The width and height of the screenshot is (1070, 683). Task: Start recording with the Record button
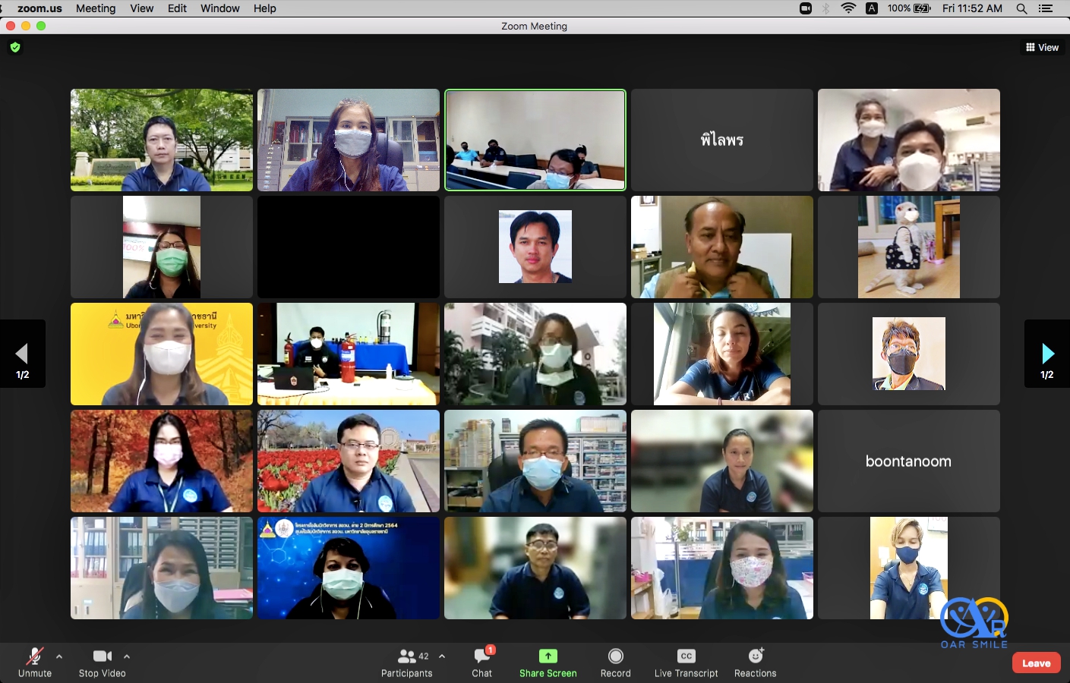(615, 662)
